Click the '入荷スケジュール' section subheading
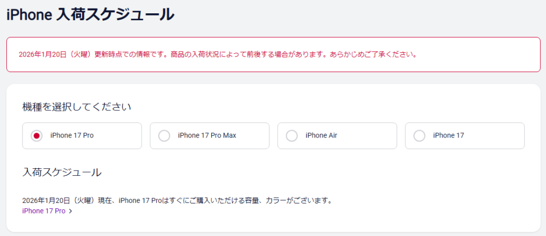Screen dimensions: 546x236 pyautogui.click(x=62, y=172)
